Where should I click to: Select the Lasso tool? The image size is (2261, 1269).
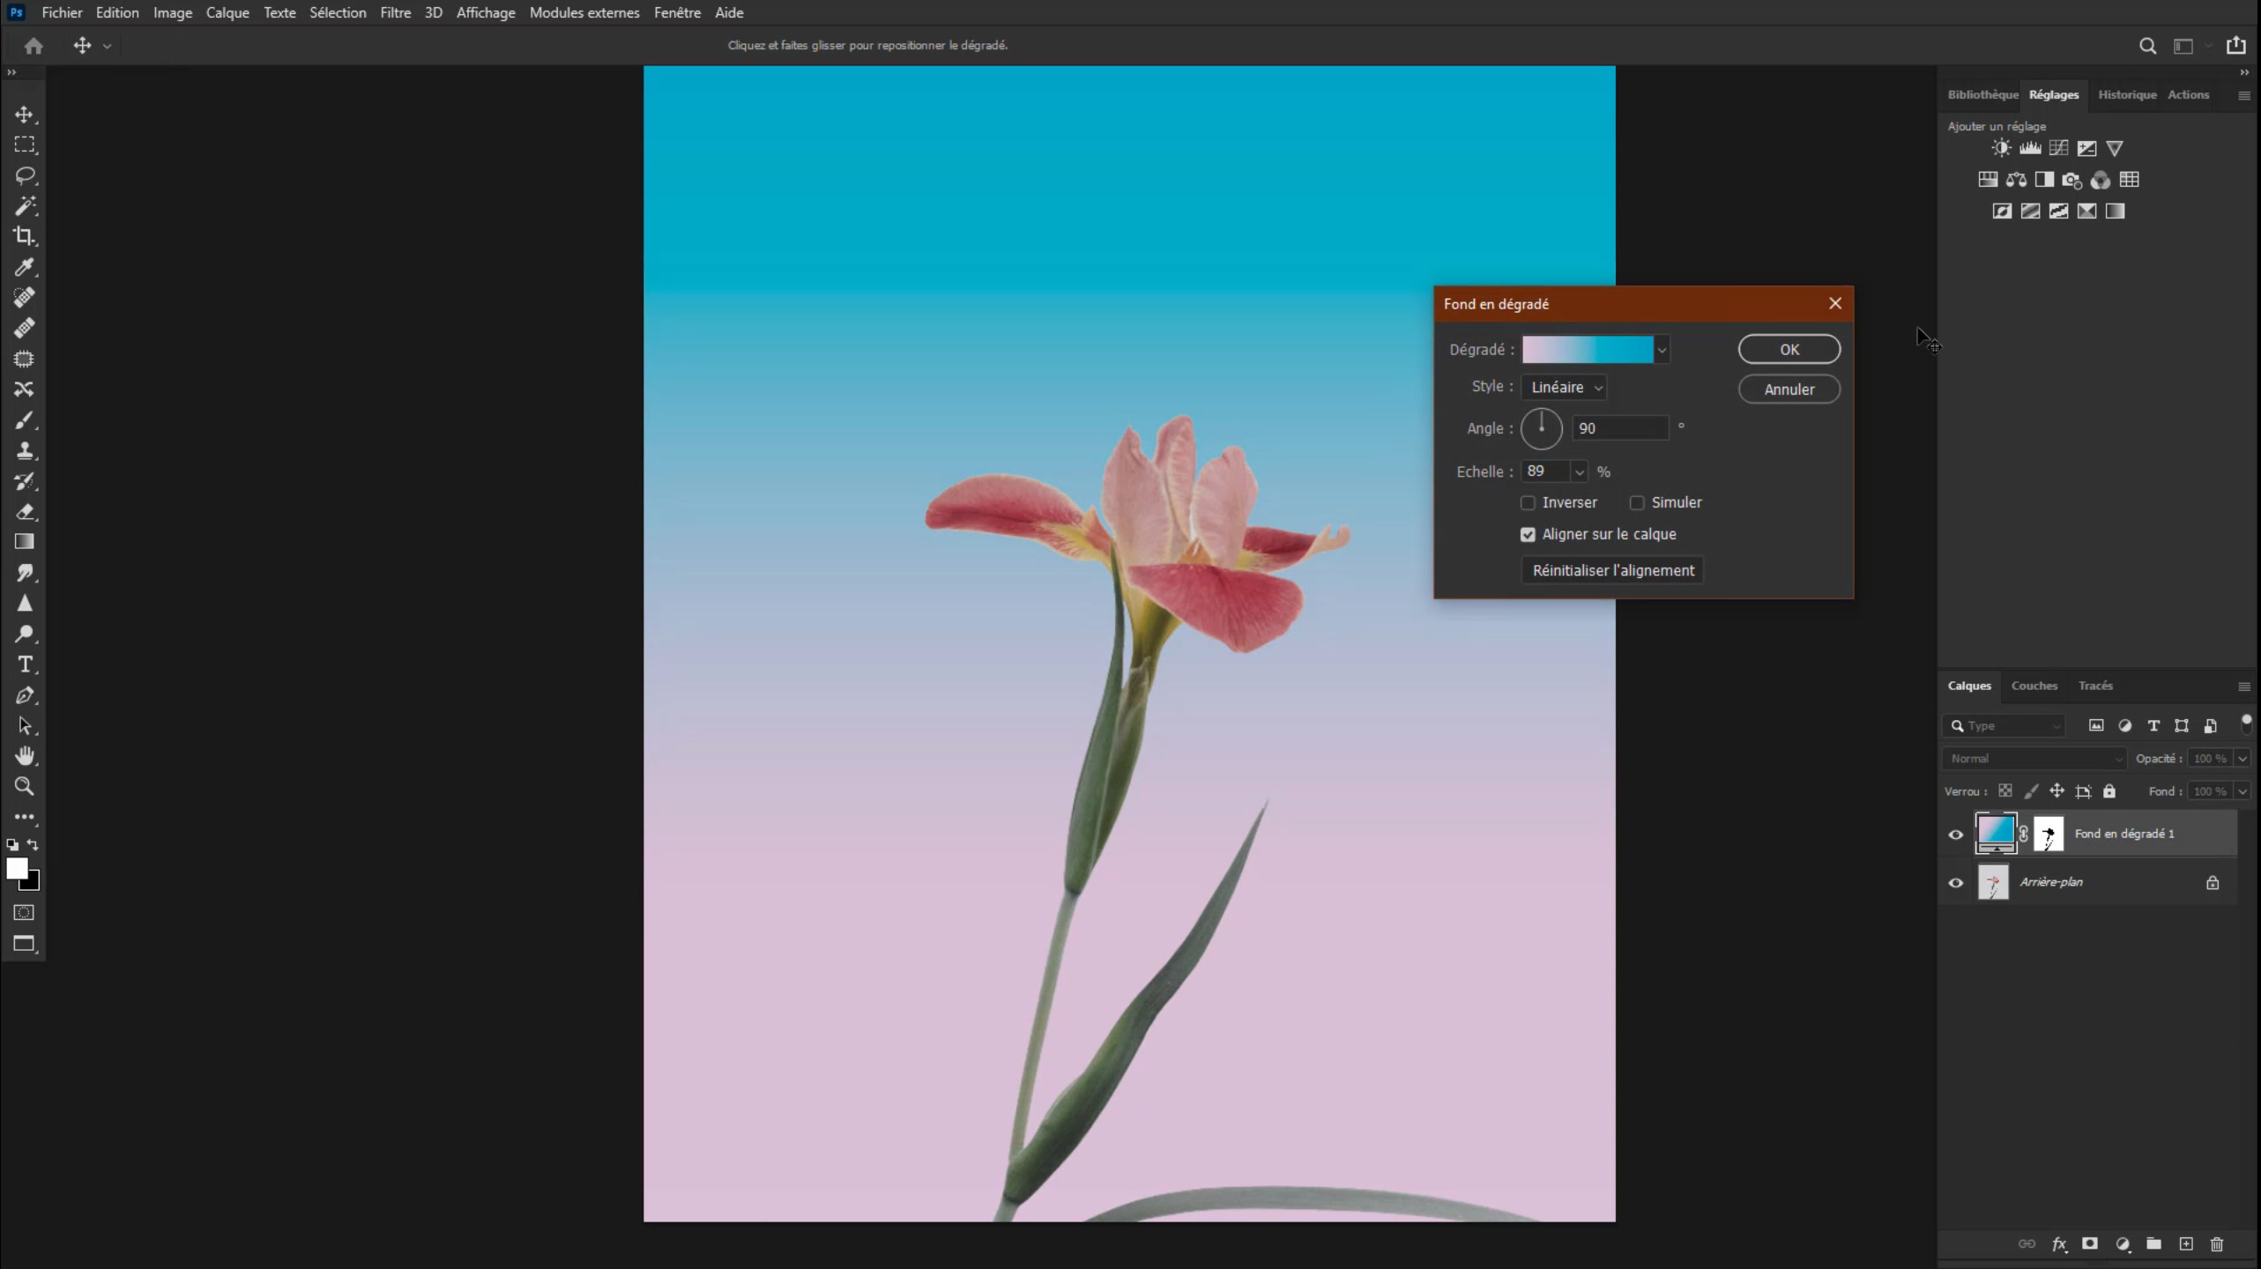25,175
